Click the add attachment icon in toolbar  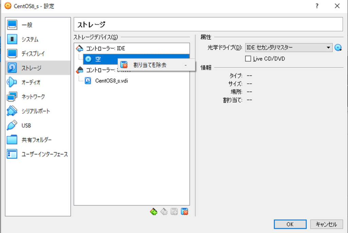(174, 212)
